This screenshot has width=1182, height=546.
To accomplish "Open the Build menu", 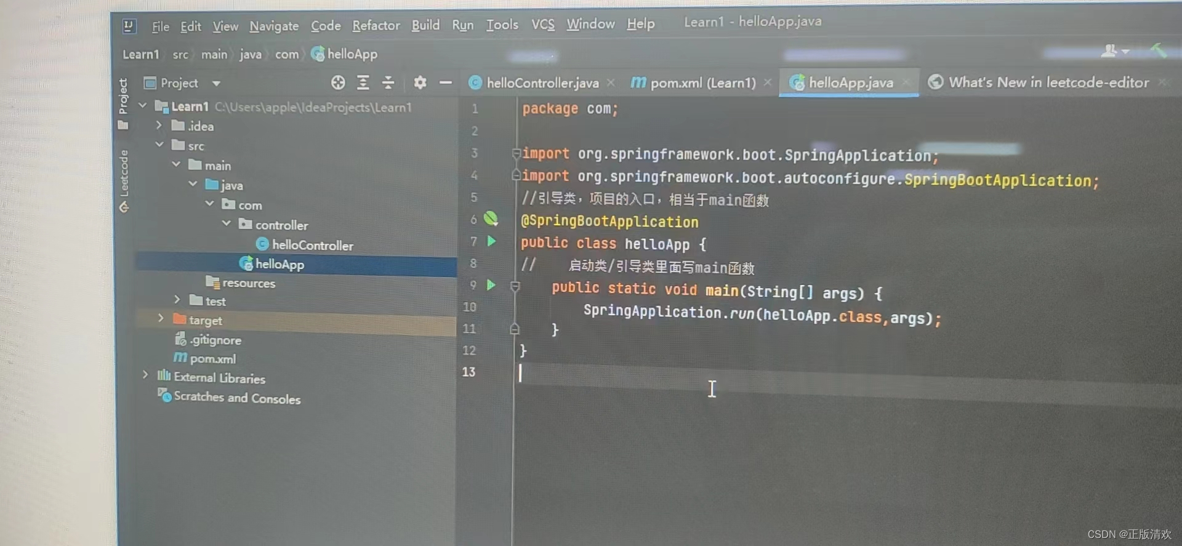I will [x=425, y=25].
